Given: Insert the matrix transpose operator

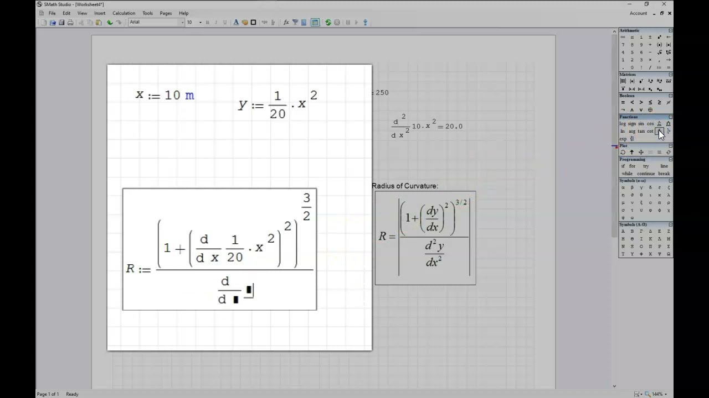Looking at the screenshot, I should point(641,81).
